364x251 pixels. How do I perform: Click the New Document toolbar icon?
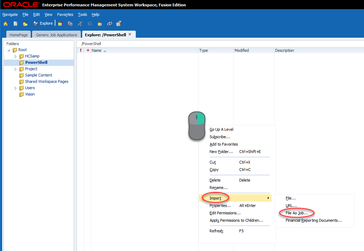click(16, 24)
